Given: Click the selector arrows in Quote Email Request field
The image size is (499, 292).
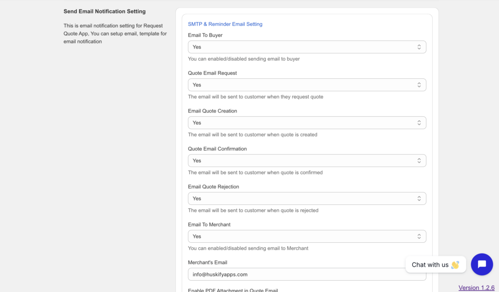Looking at the screenshot, I should click(x=419, y=85).
